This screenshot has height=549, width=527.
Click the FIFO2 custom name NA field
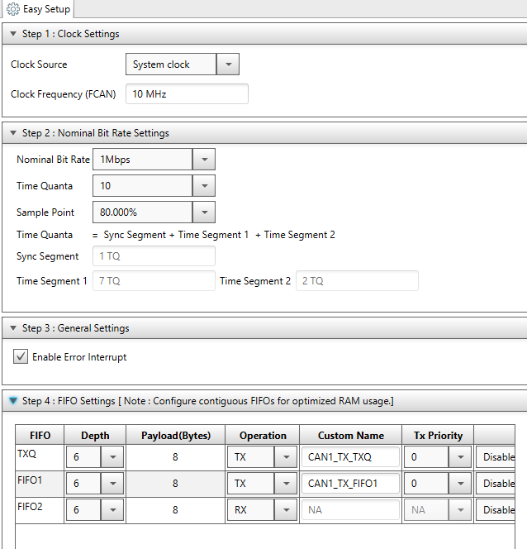(351, 510)
